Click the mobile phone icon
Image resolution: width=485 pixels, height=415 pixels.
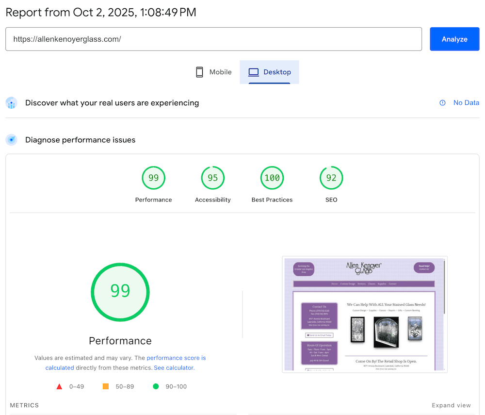pos(199,72)
